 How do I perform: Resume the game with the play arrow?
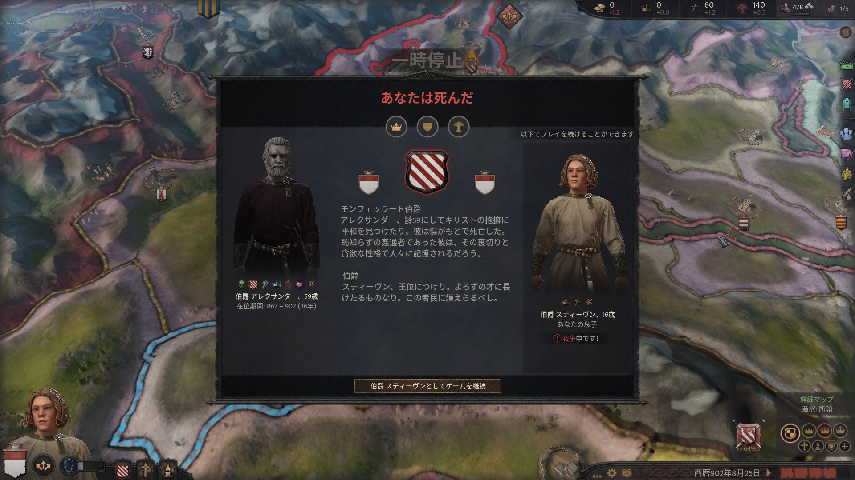click(768, 473)
